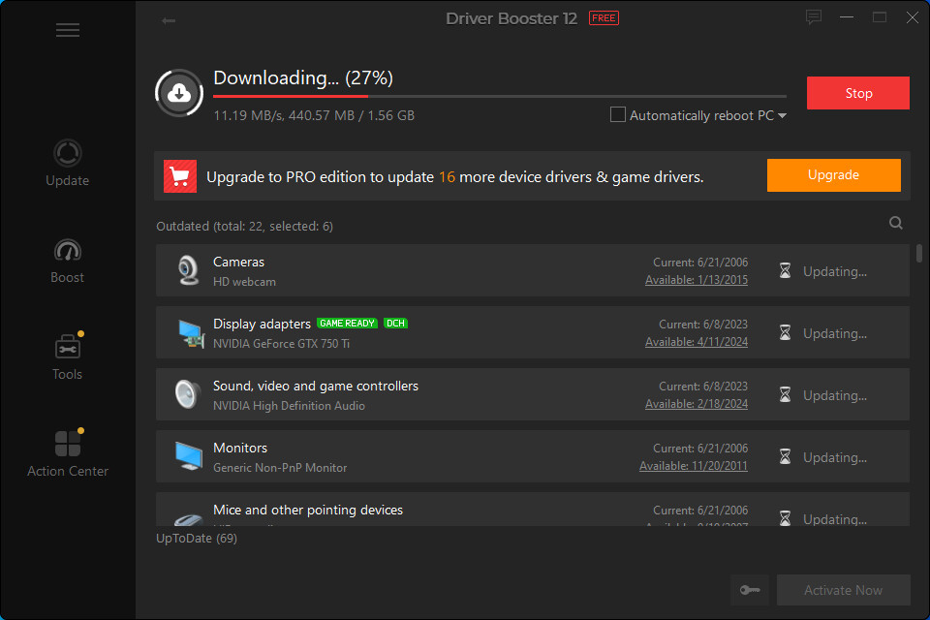
Task: Click hourglass icon in Monitors row
Action: pyautogui.click(x=785, y=457)
